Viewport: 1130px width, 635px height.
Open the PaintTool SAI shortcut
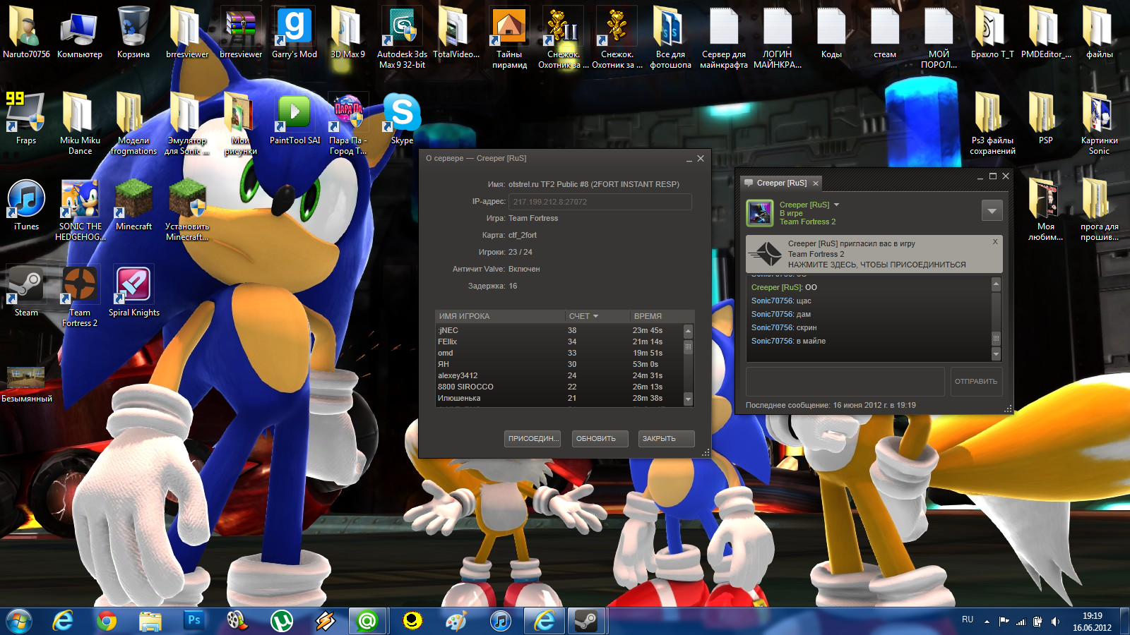[295, 119]
